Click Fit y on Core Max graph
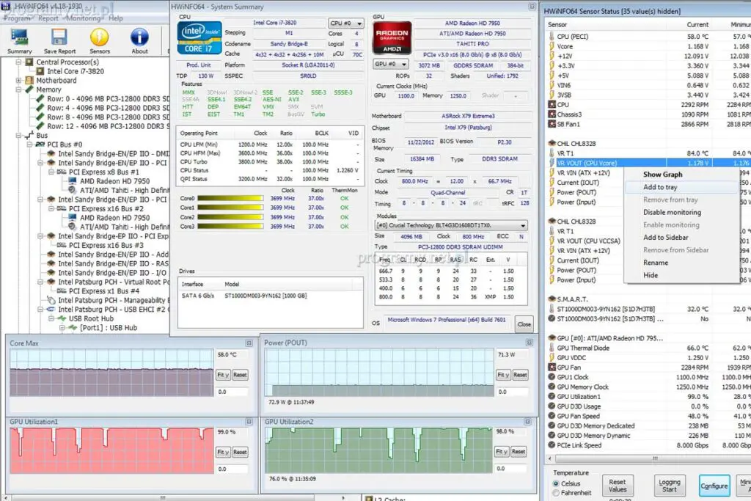Image resolution: width=751 pixels, height=501 pixels. (x=223, y=375)
